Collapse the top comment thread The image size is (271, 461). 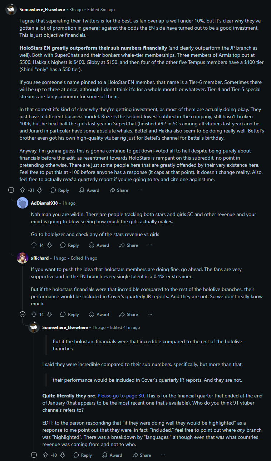pos(11,190)
